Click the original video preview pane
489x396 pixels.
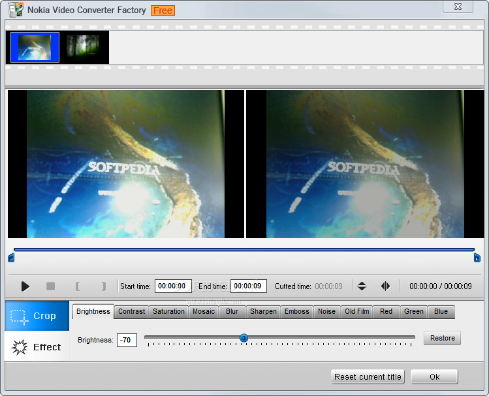[126, 164]
